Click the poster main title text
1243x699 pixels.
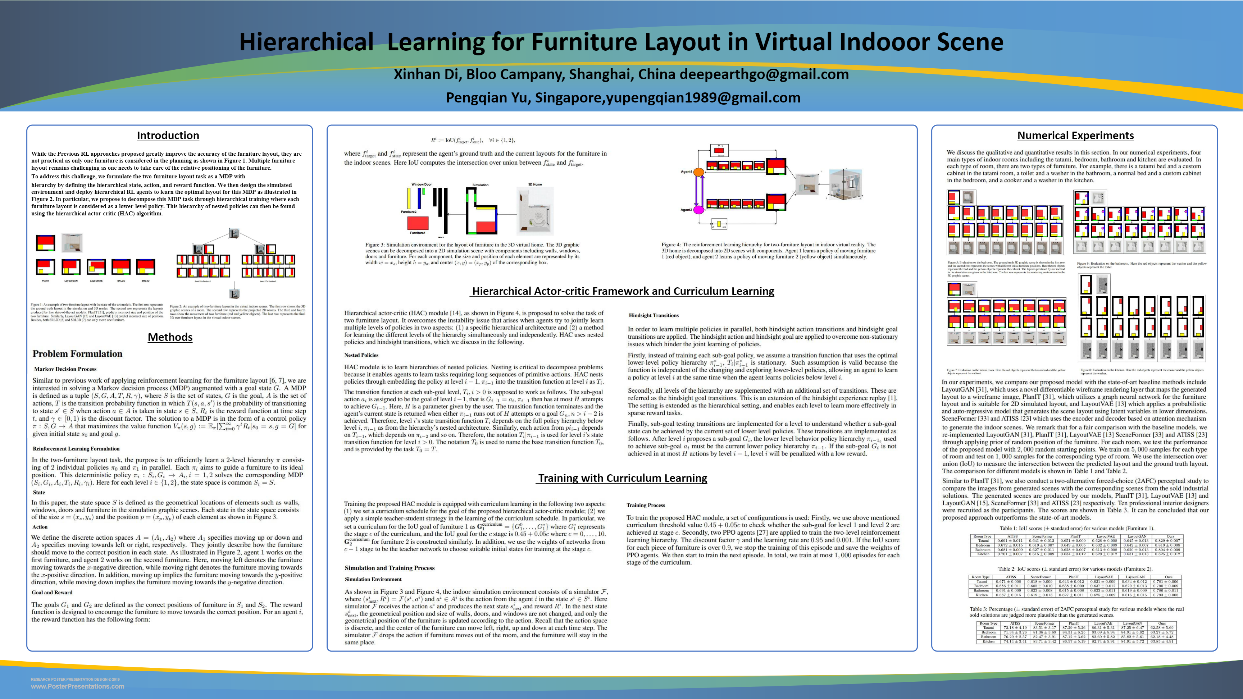point(621,42)
